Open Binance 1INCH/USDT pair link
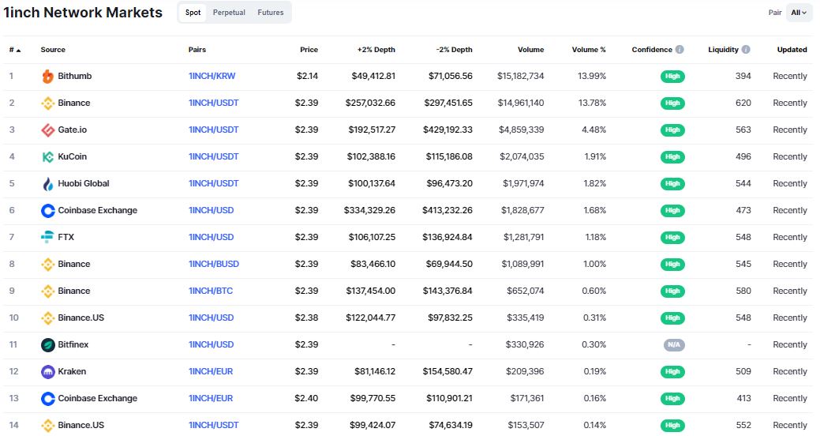820x436 pixels. (213, 103)
